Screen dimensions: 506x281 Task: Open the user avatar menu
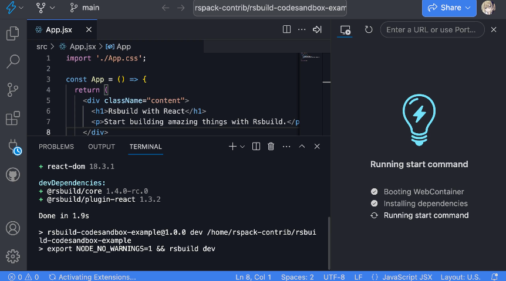488,8
